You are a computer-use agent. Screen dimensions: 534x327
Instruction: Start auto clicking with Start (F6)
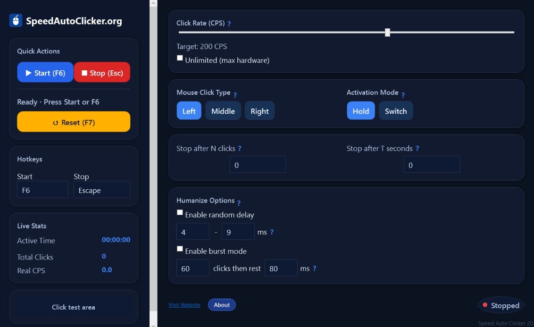pos(45,72)
